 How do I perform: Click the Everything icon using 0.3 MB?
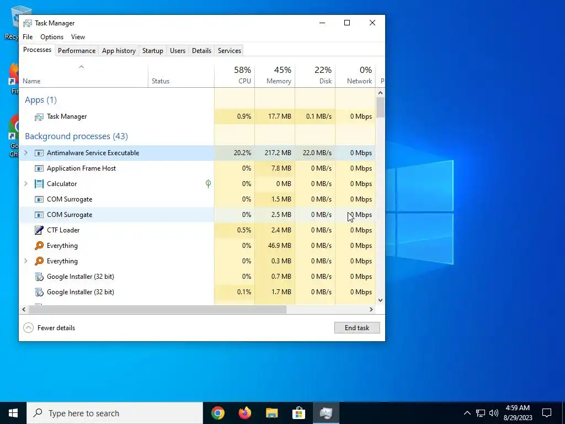39,261
